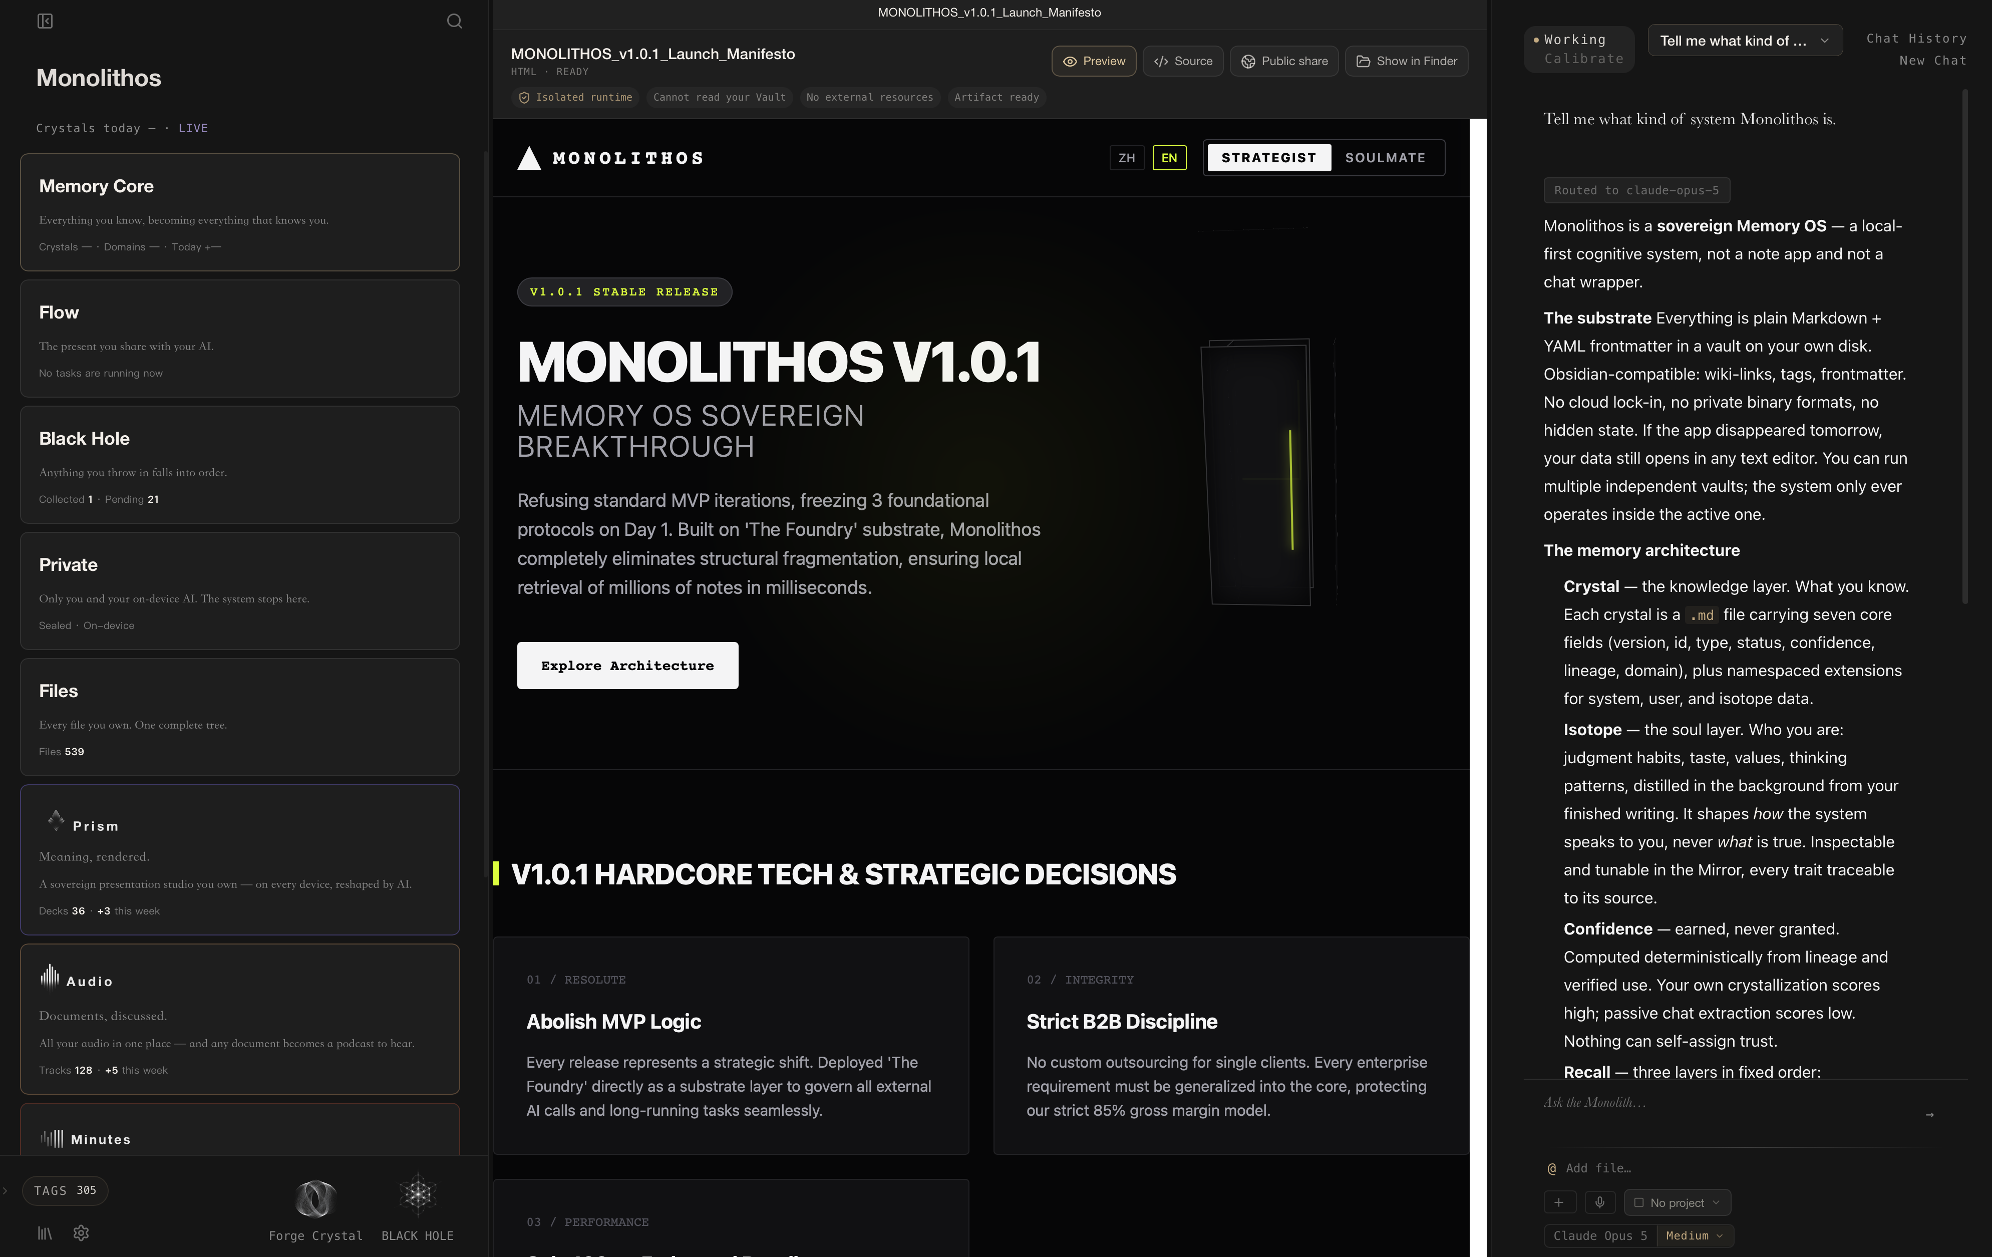This screenshot has width=1992, height=1257.
Task: Open the Claude Opus 5 model selector
Action: pyautogui.click(x=1600, y=1235)
